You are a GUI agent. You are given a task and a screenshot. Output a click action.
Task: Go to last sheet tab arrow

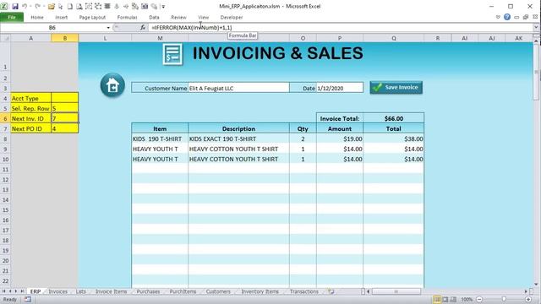(22, 291)
